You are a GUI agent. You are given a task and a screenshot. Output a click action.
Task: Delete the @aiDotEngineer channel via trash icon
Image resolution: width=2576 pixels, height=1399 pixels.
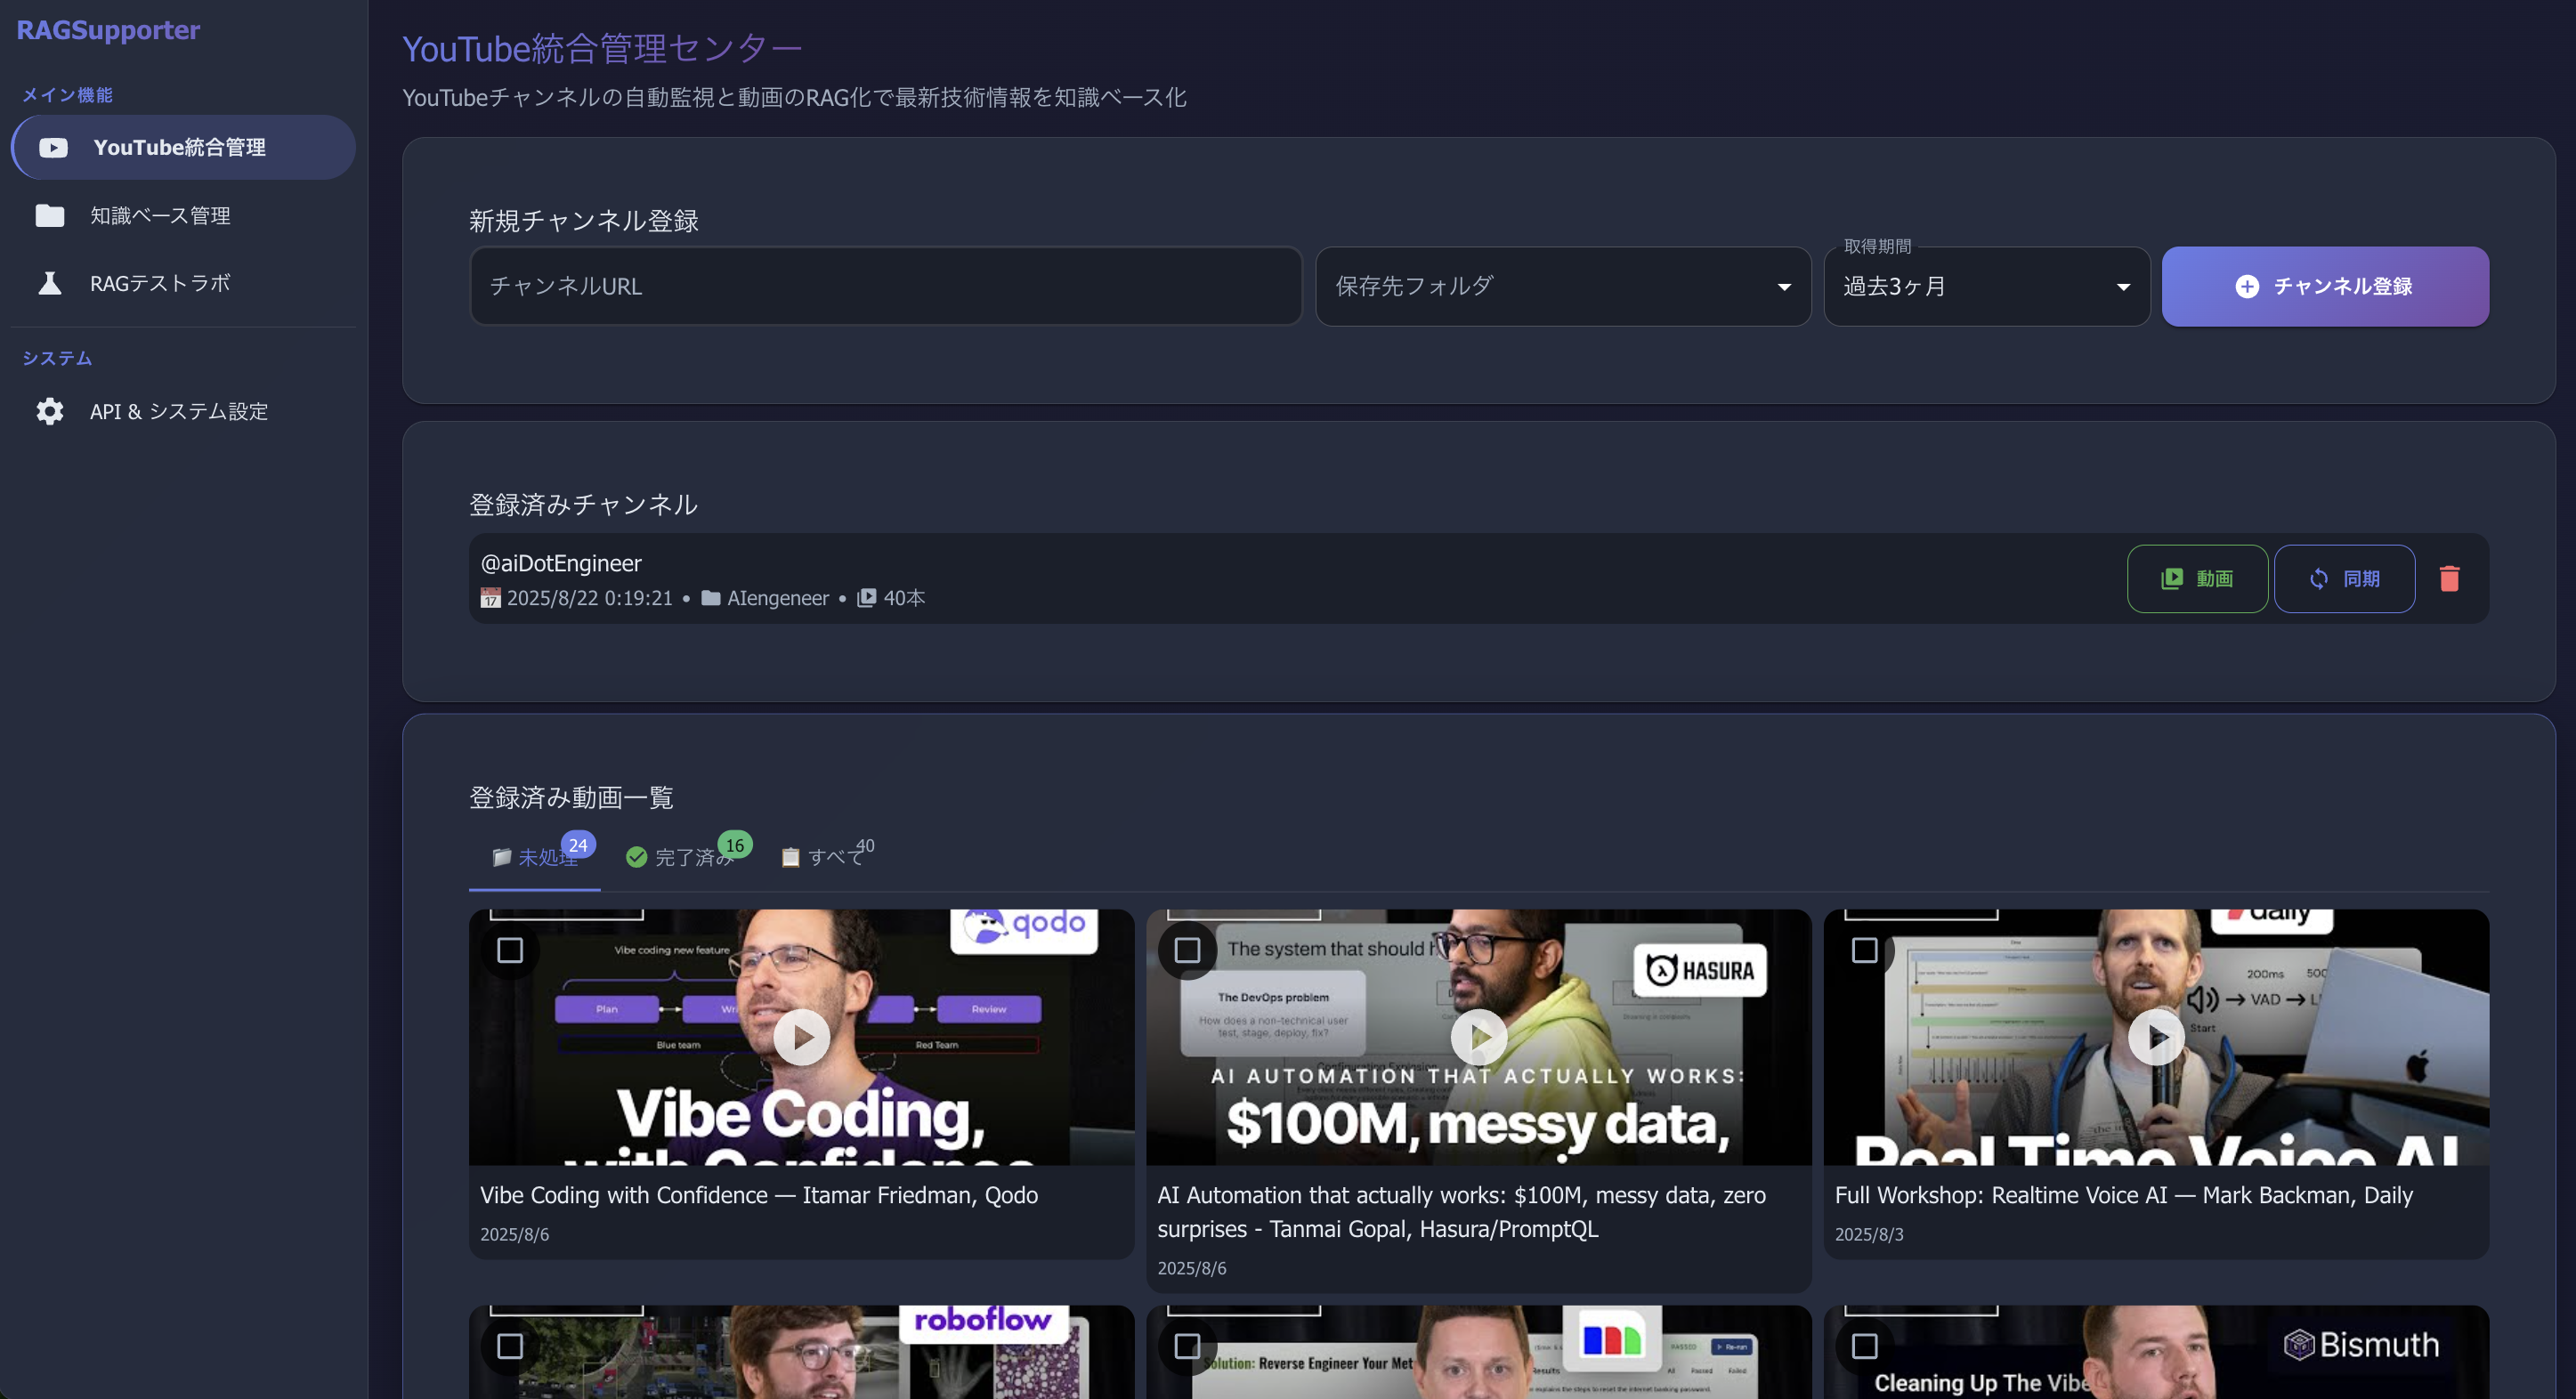coord(2449,578)
